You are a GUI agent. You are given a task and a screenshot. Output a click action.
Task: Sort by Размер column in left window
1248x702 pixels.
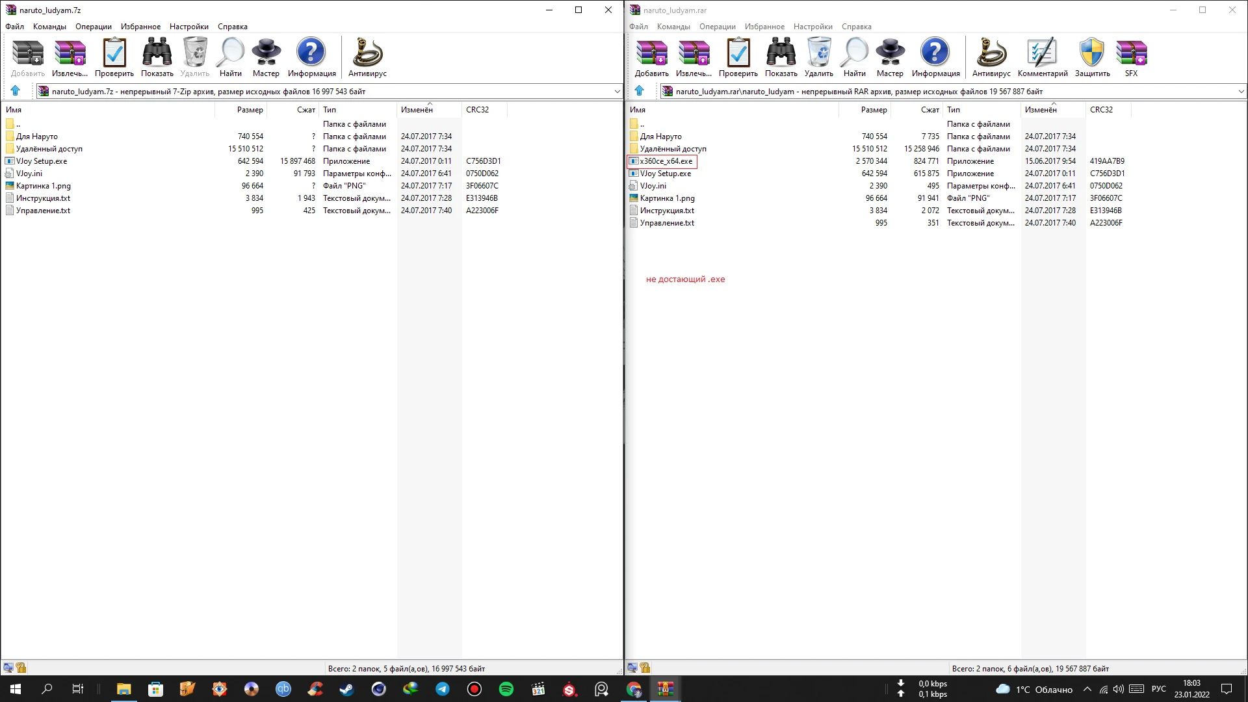250,110
